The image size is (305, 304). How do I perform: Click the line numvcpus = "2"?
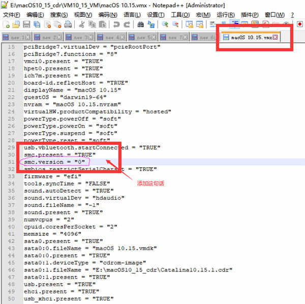coord(49,220)
